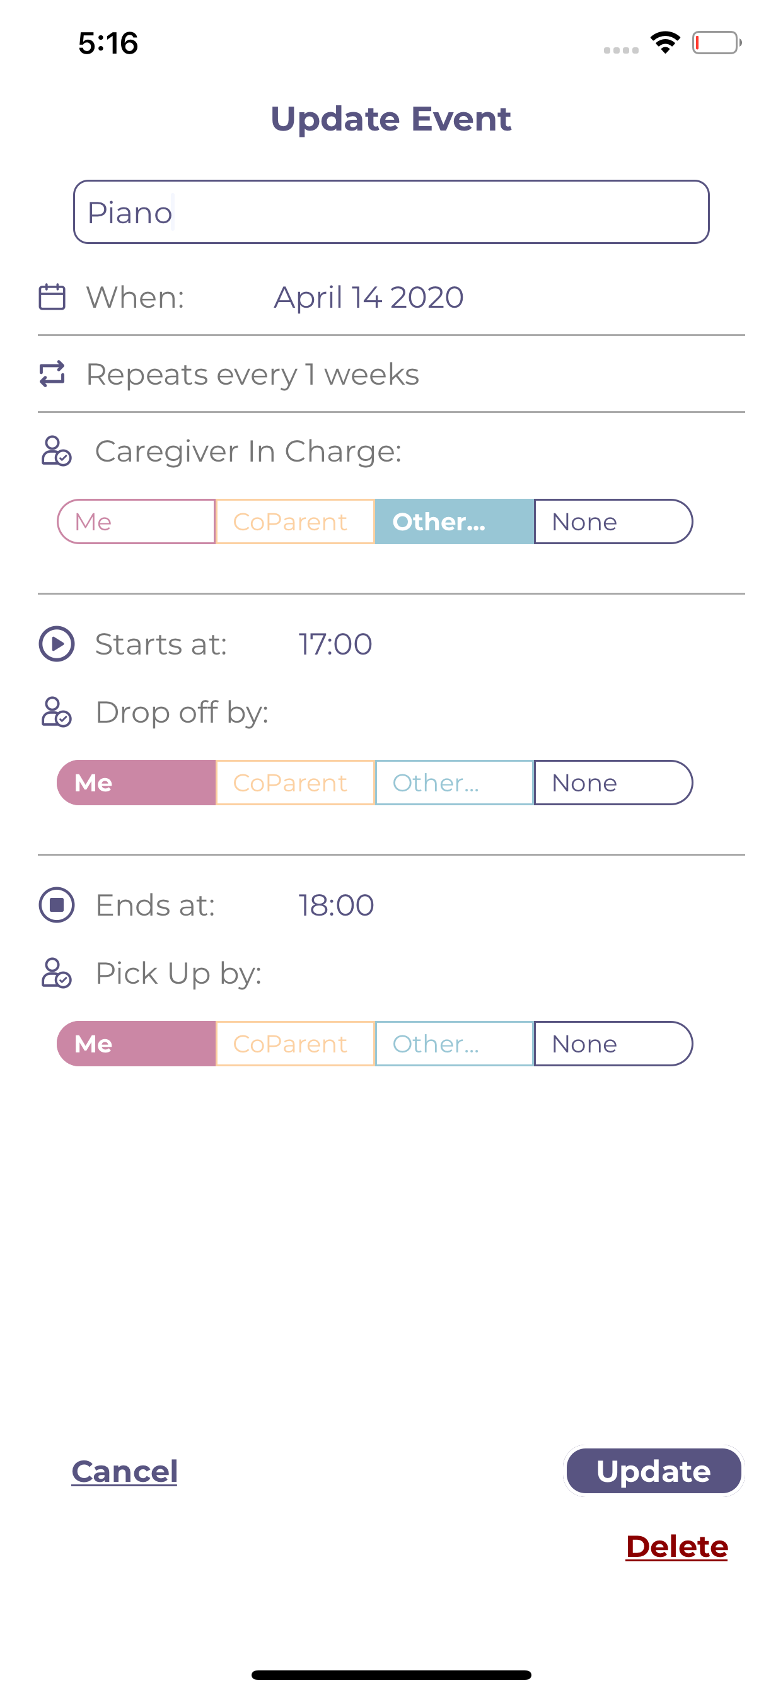
Task: Click the Piano event title field
Action: coord(392,212)
